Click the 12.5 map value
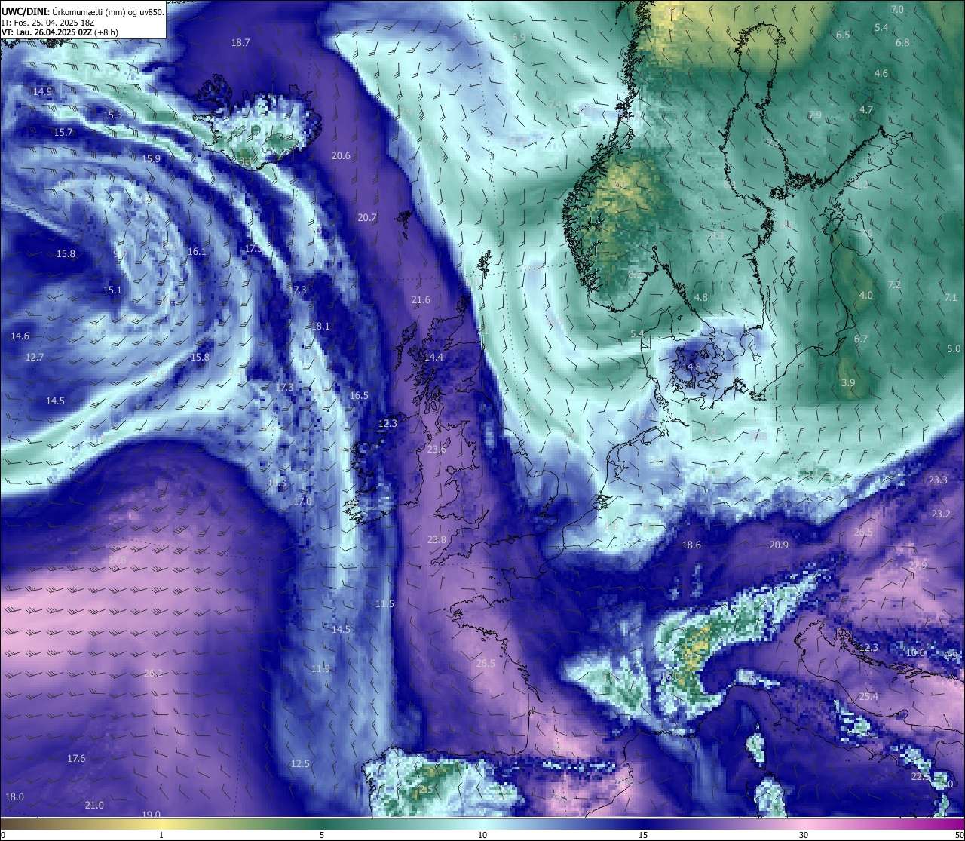This screenshot has height=841, width=965. coord(300,764)
